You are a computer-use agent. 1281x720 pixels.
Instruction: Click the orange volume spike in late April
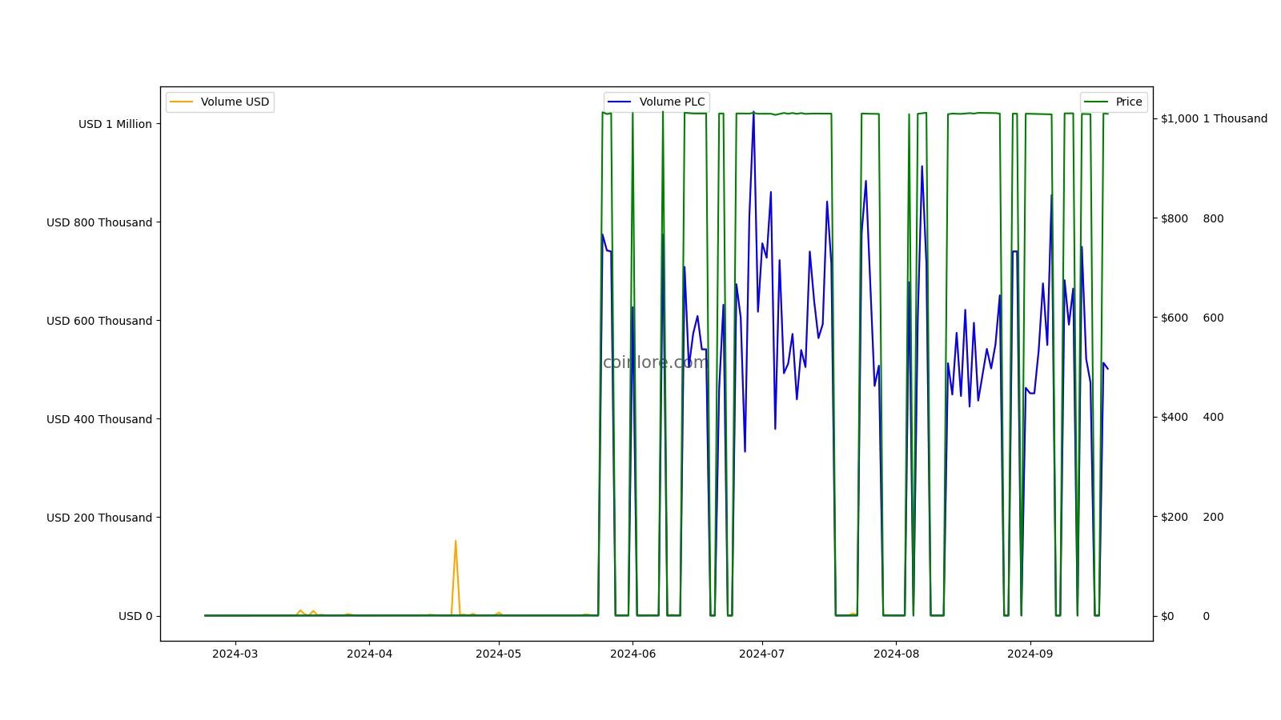[456, 576]
